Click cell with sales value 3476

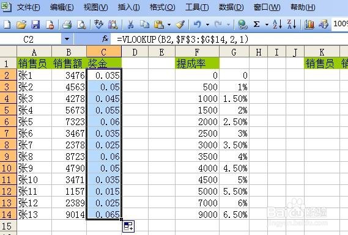coord(68,75)
